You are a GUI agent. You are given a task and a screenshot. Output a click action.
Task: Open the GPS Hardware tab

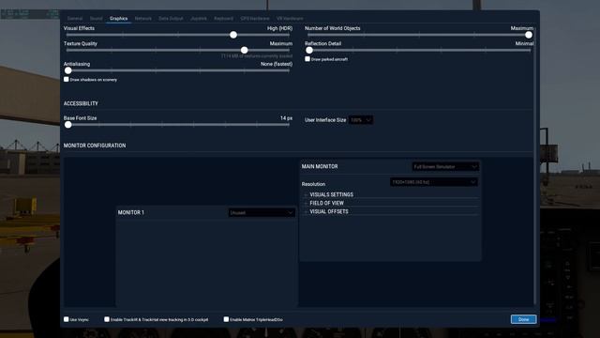pos(255,19)
